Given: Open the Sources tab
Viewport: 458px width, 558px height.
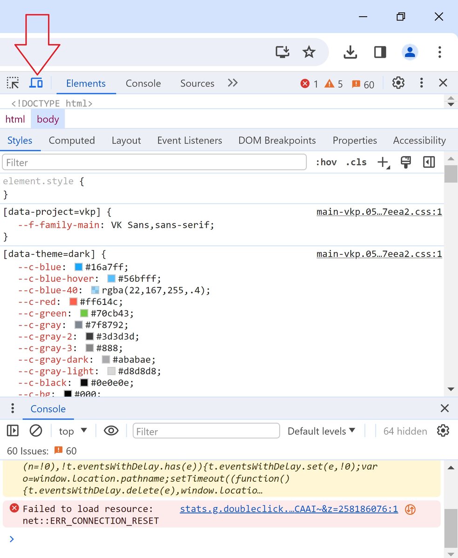Looking at the screenshot, I should pos(197,83).
